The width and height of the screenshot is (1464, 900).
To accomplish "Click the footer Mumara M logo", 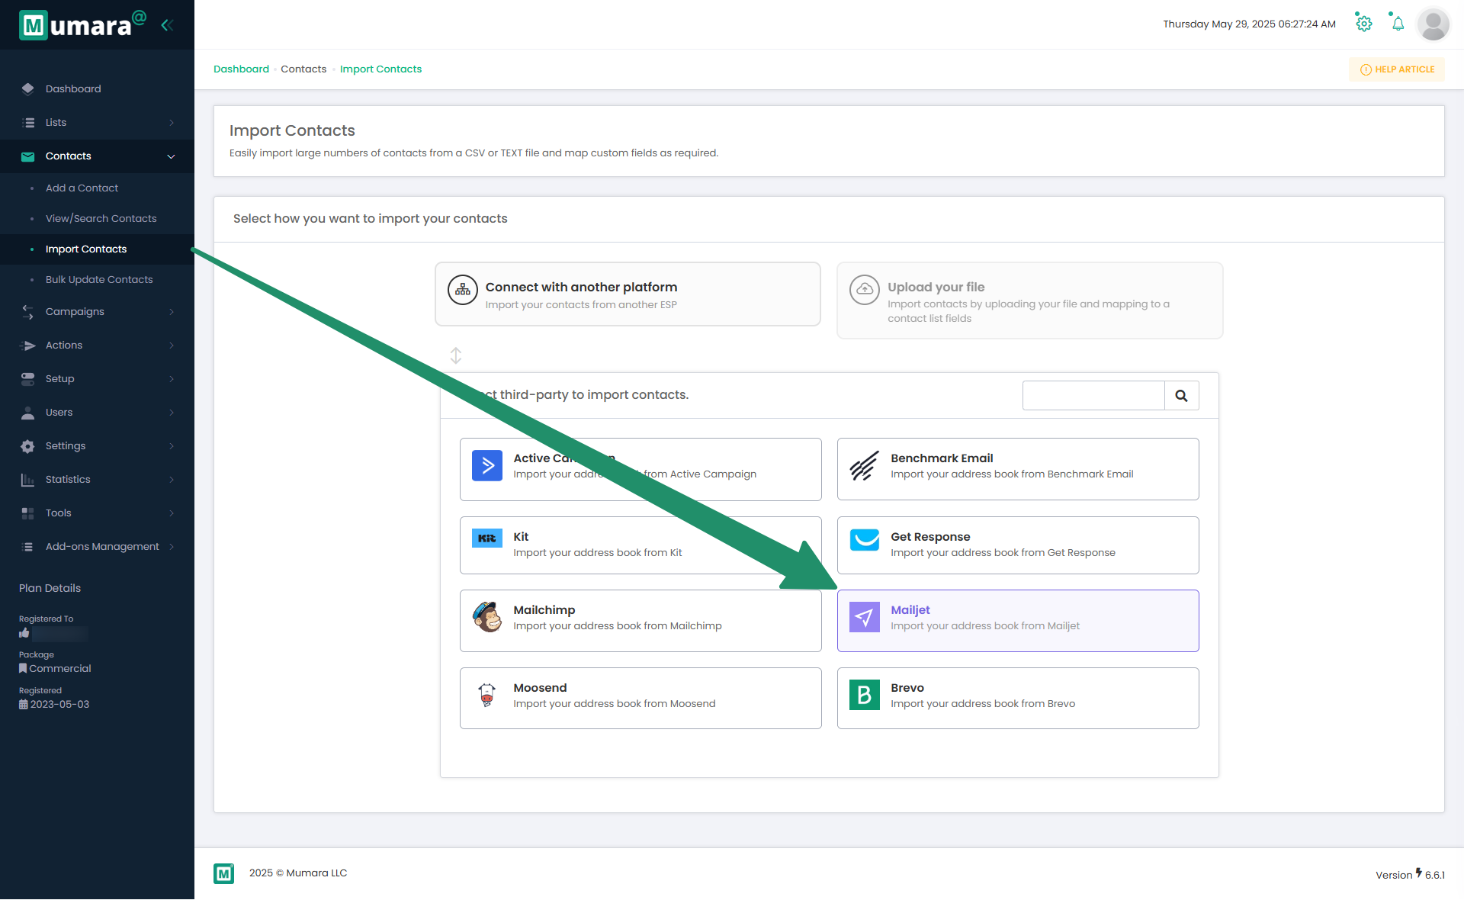I will (224, 873).
